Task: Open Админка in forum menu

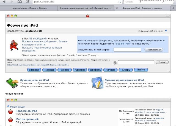Action: pos(80,70)
